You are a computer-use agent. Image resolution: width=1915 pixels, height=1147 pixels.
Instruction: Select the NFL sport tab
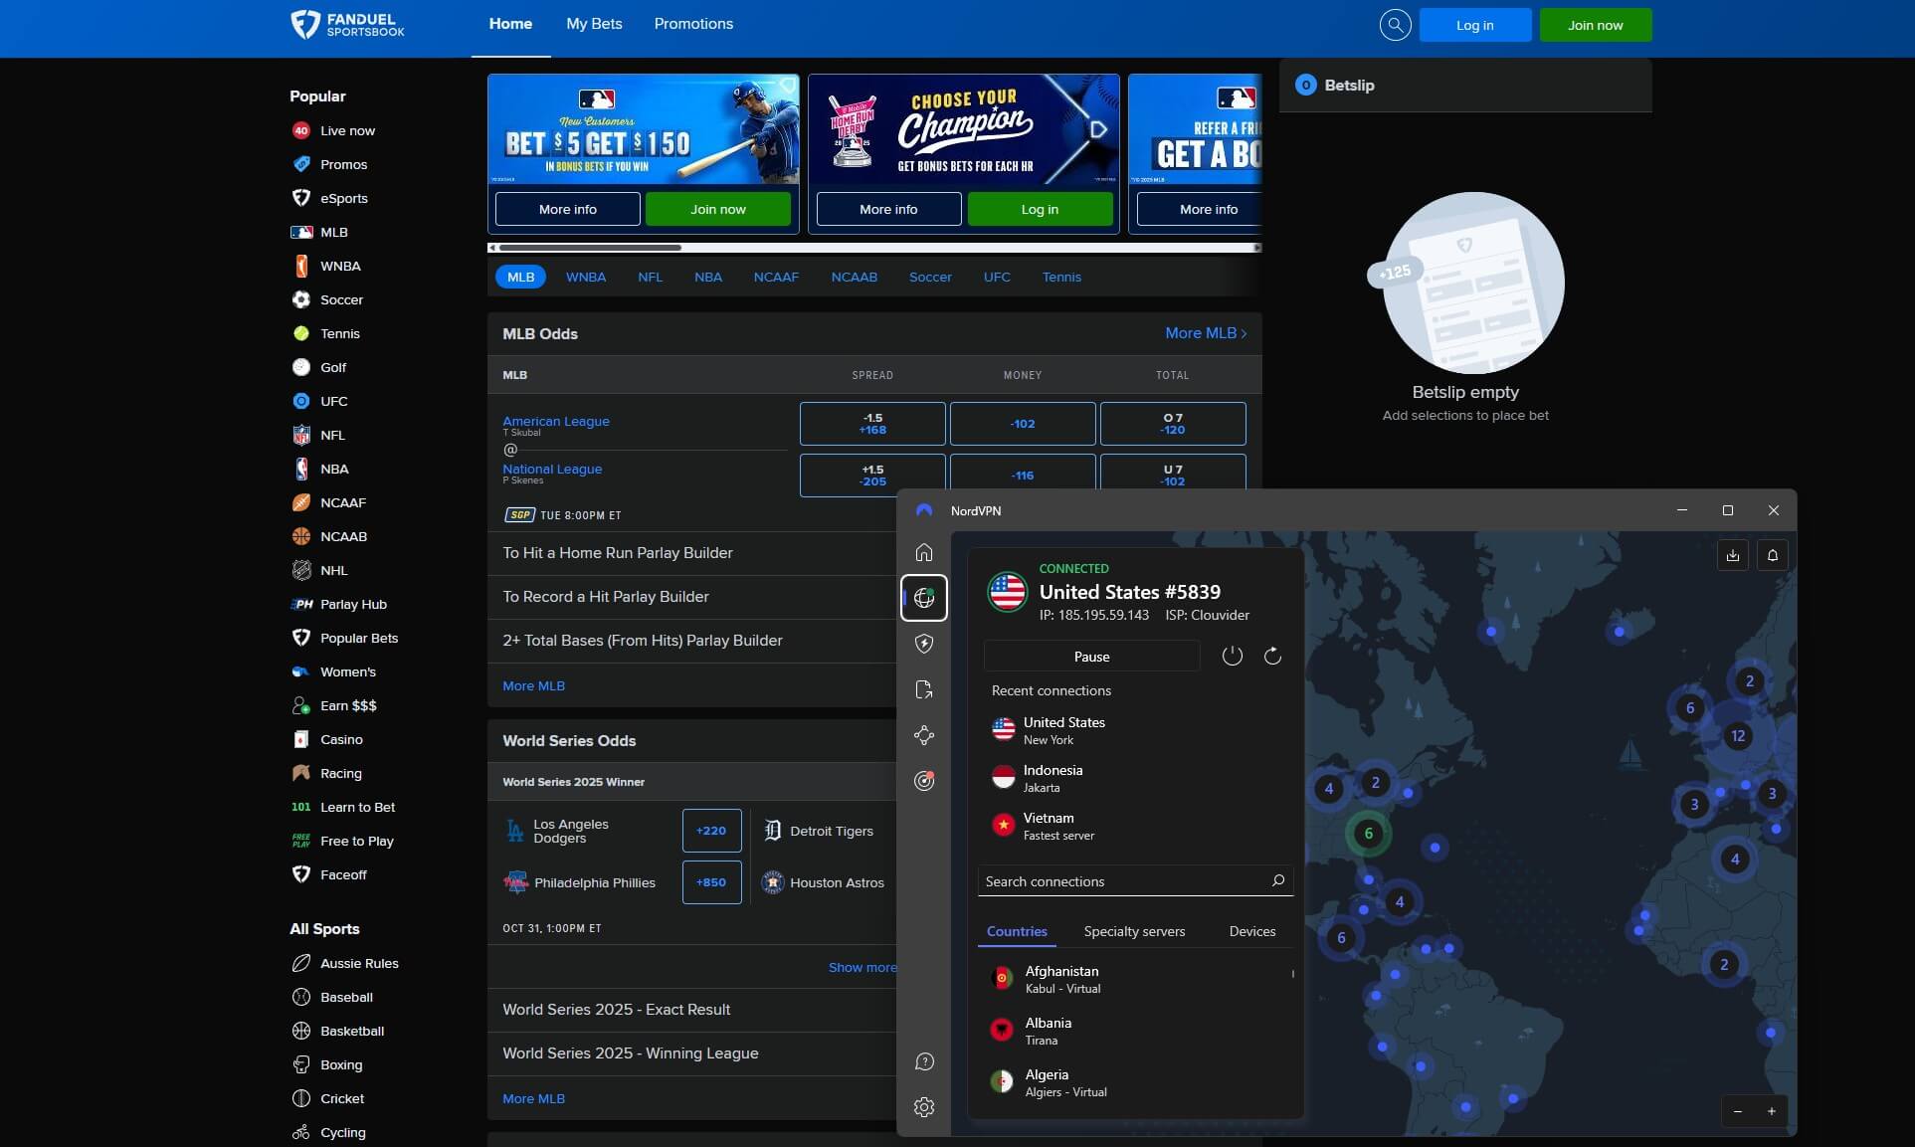650,278
